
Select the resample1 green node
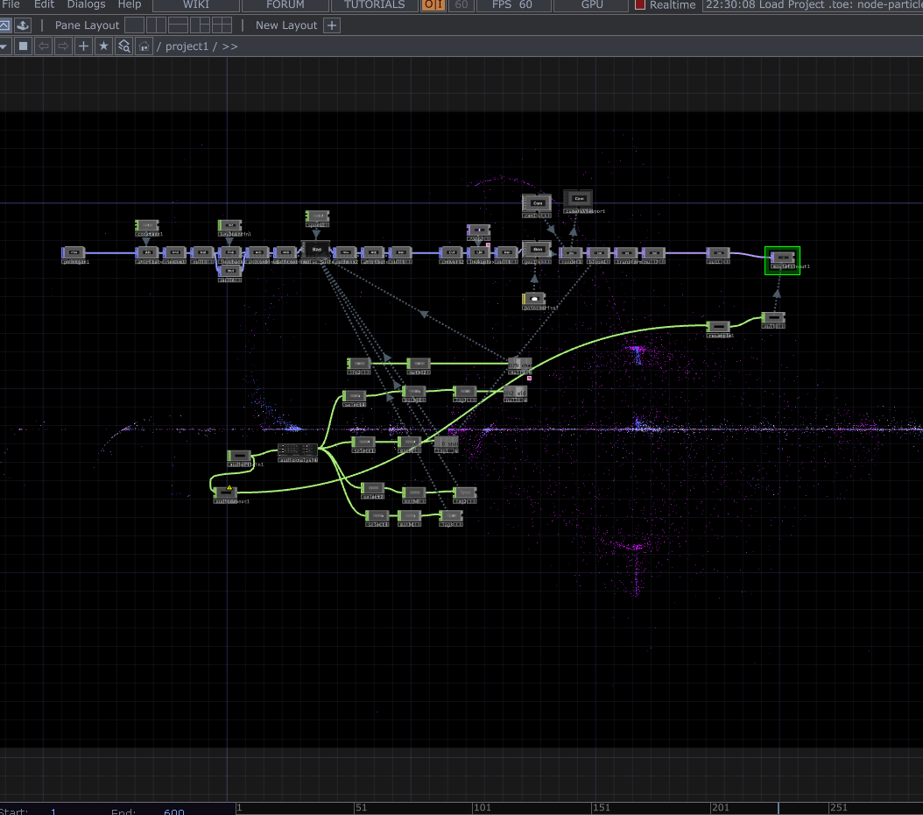point(719,326)
